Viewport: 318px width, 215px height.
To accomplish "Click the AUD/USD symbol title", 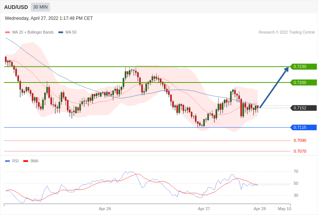I will (16, 7).
